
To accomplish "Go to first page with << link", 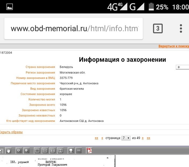I will point(96,138).
